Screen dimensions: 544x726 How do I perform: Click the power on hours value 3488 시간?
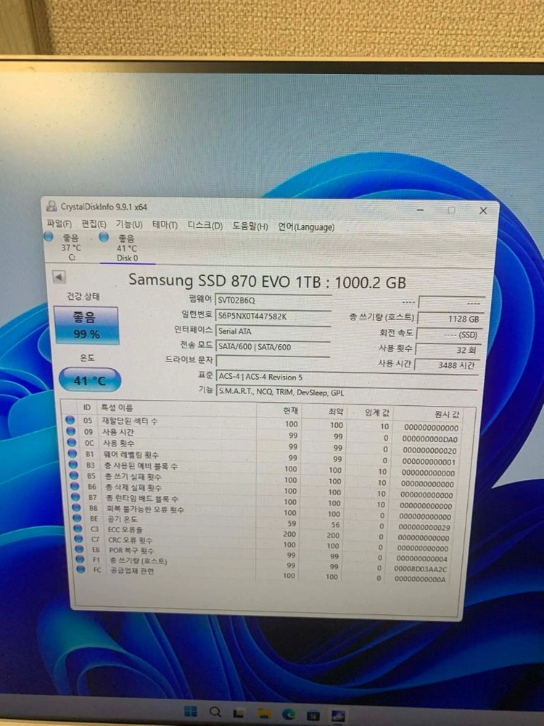[x=447, y=365]
